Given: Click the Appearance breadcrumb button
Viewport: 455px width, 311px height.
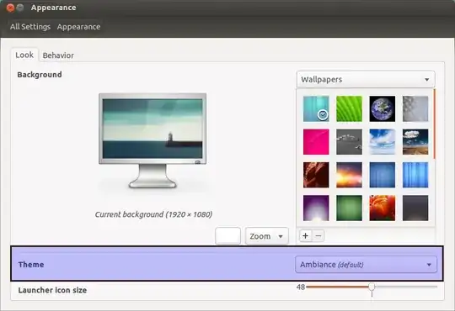Looking at the screenshot, I should (x=78, y=27).
